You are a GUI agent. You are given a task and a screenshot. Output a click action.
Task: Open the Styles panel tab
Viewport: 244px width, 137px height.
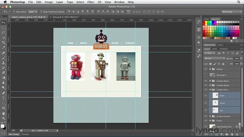tap(220, 45)
